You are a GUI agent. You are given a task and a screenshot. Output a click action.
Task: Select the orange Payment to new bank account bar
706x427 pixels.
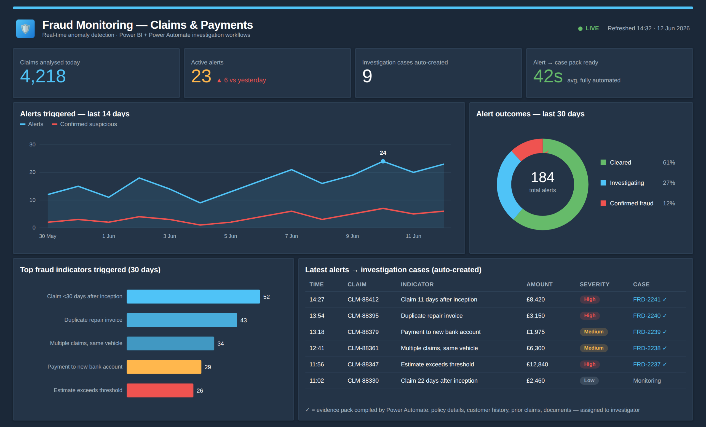[164, 367]
